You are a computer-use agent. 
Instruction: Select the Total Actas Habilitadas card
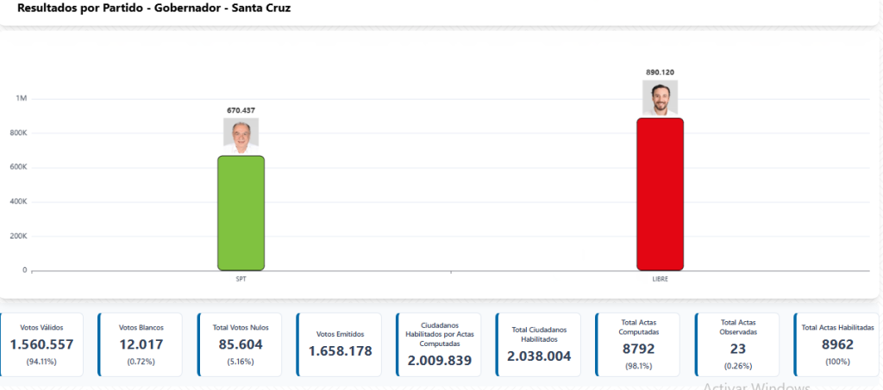tap(837, 344)
